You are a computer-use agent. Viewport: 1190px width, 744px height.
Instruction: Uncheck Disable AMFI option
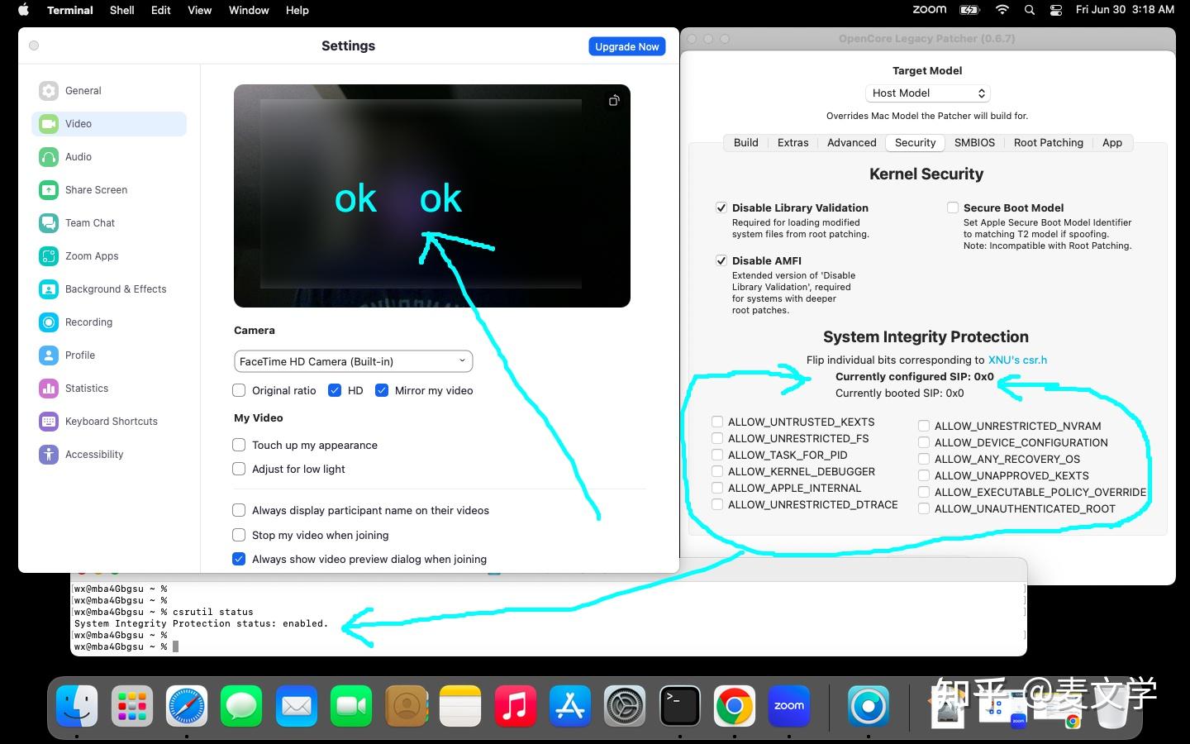tap(721, 260)
